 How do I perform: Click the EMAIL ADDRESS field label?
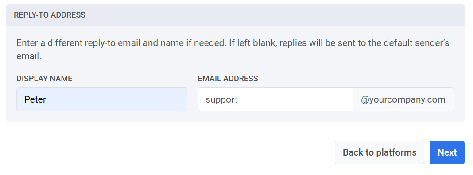228,79
